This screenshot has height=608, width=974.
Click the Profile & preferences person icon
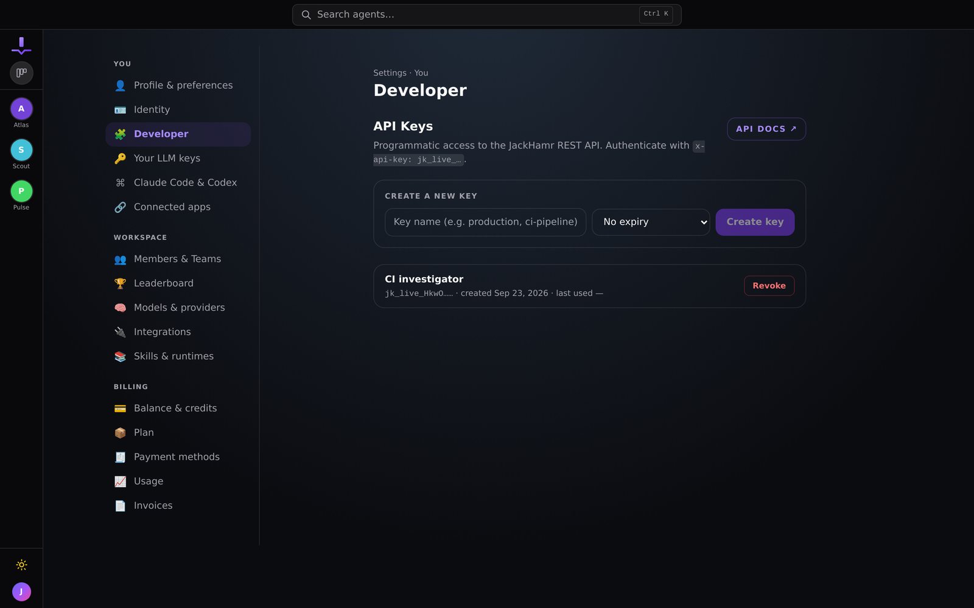[121, 86]
